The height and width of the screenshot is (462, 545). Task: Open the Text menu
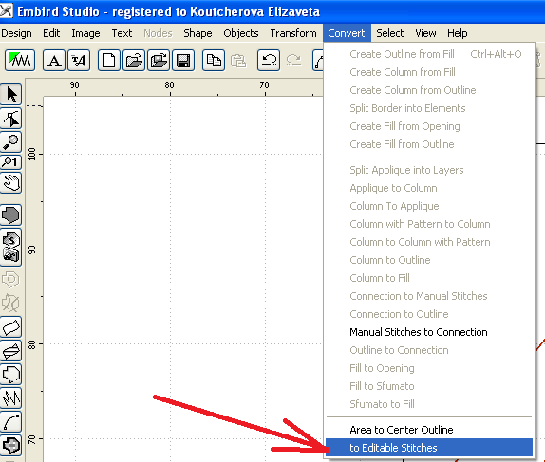122,33
